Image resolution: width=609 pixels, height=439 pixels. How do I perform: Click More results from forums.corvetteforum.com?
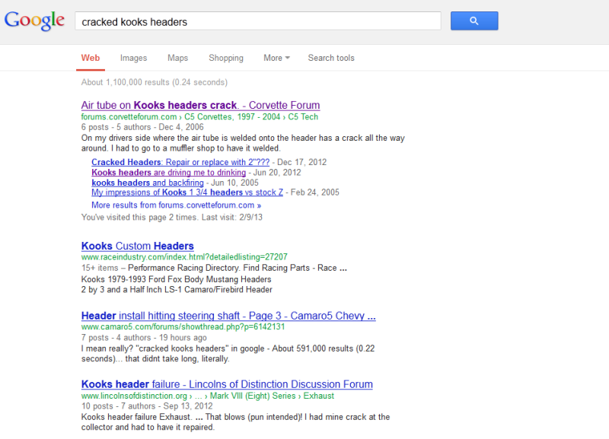coord(176,205)
